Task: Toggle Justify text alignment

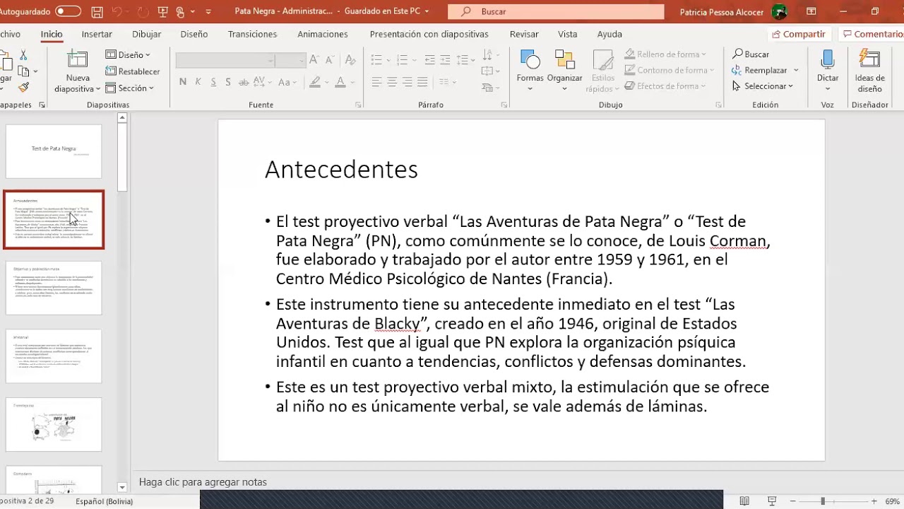Action: point(423,83)
